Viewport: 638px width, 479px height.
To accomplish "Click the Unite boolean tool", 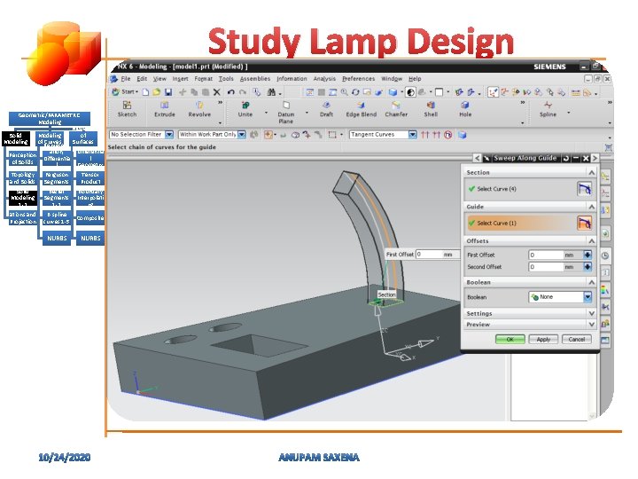I will (x=245, y=109).
